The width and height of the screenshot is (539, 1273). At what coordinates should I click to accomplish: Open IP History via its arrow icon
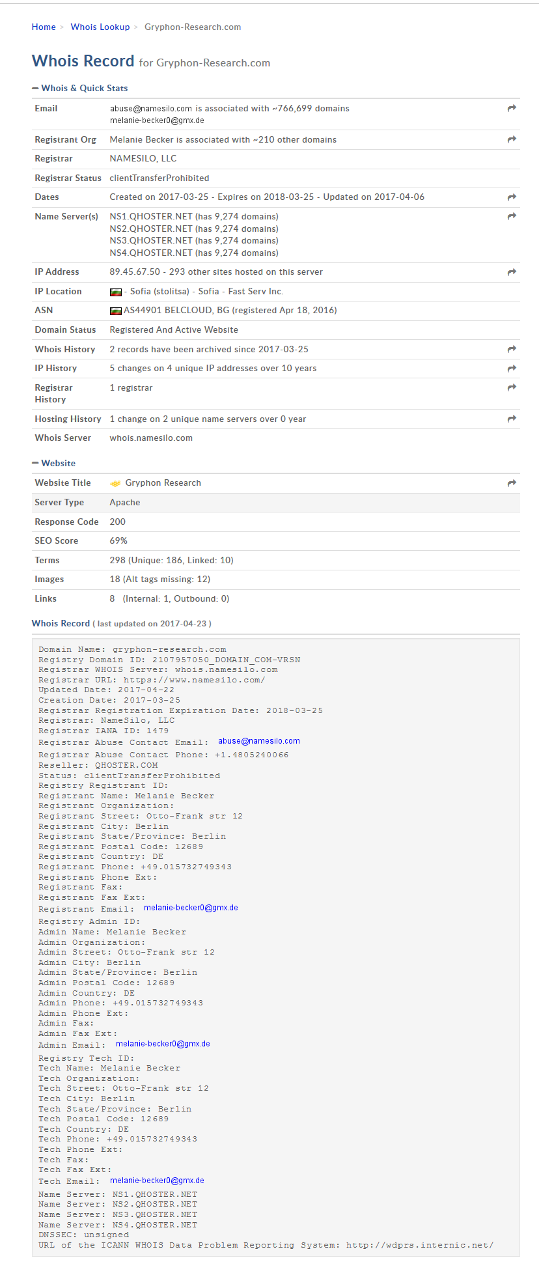tap(512, 369)
